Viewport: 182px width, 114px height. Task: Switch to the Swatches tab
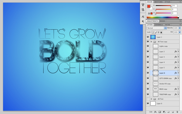[x=158, y=2]
